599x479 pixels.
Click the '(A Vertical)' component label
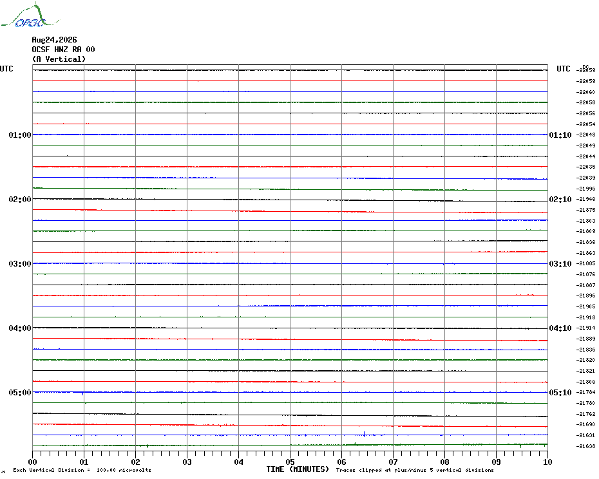coord(59,59)
